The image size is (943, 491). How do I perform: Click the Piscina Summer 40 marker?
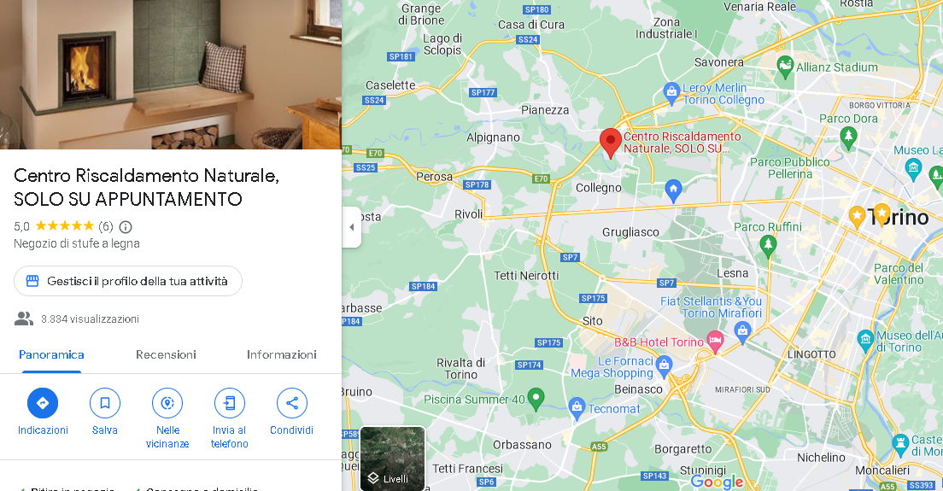pos(536,399)
